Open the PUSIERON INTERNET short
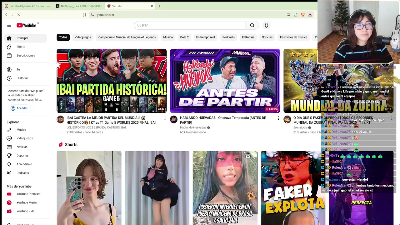The height and width of the screenshot is (225, 400). click(225, 188)
